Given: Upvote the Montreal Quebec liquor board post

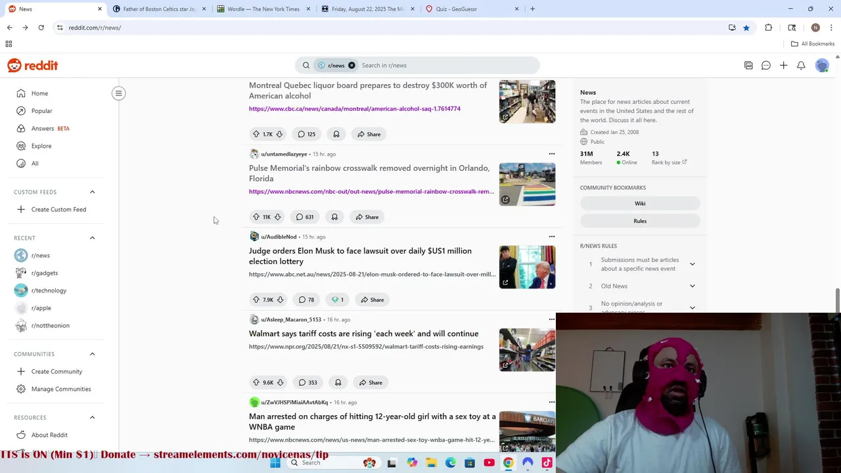Looking at the screenshot, I should click(x=256, y=134).
